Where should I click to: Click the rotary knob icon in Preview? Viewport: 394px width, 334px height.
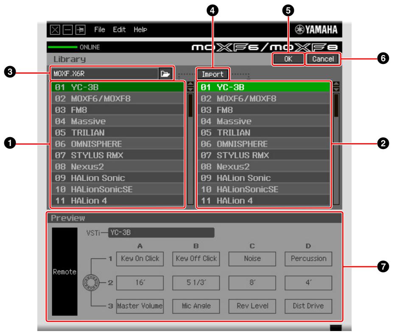pos(91,282)
